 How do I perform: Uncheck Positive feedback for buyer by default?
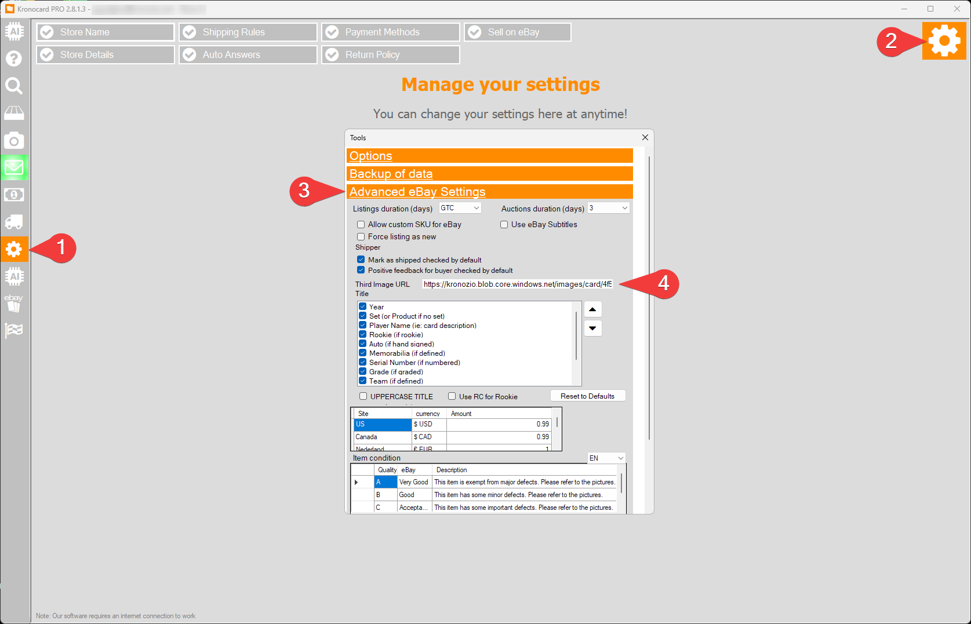[361, 270]
